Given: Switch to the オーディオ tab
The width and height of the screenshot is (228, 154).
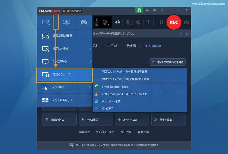Looking at the screenshot, I should 112,46.
